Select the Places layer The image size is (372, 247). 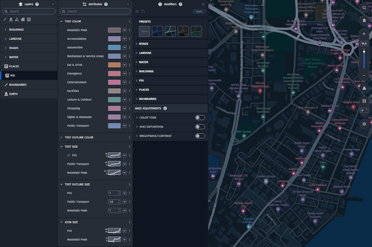tap(29, 66)
